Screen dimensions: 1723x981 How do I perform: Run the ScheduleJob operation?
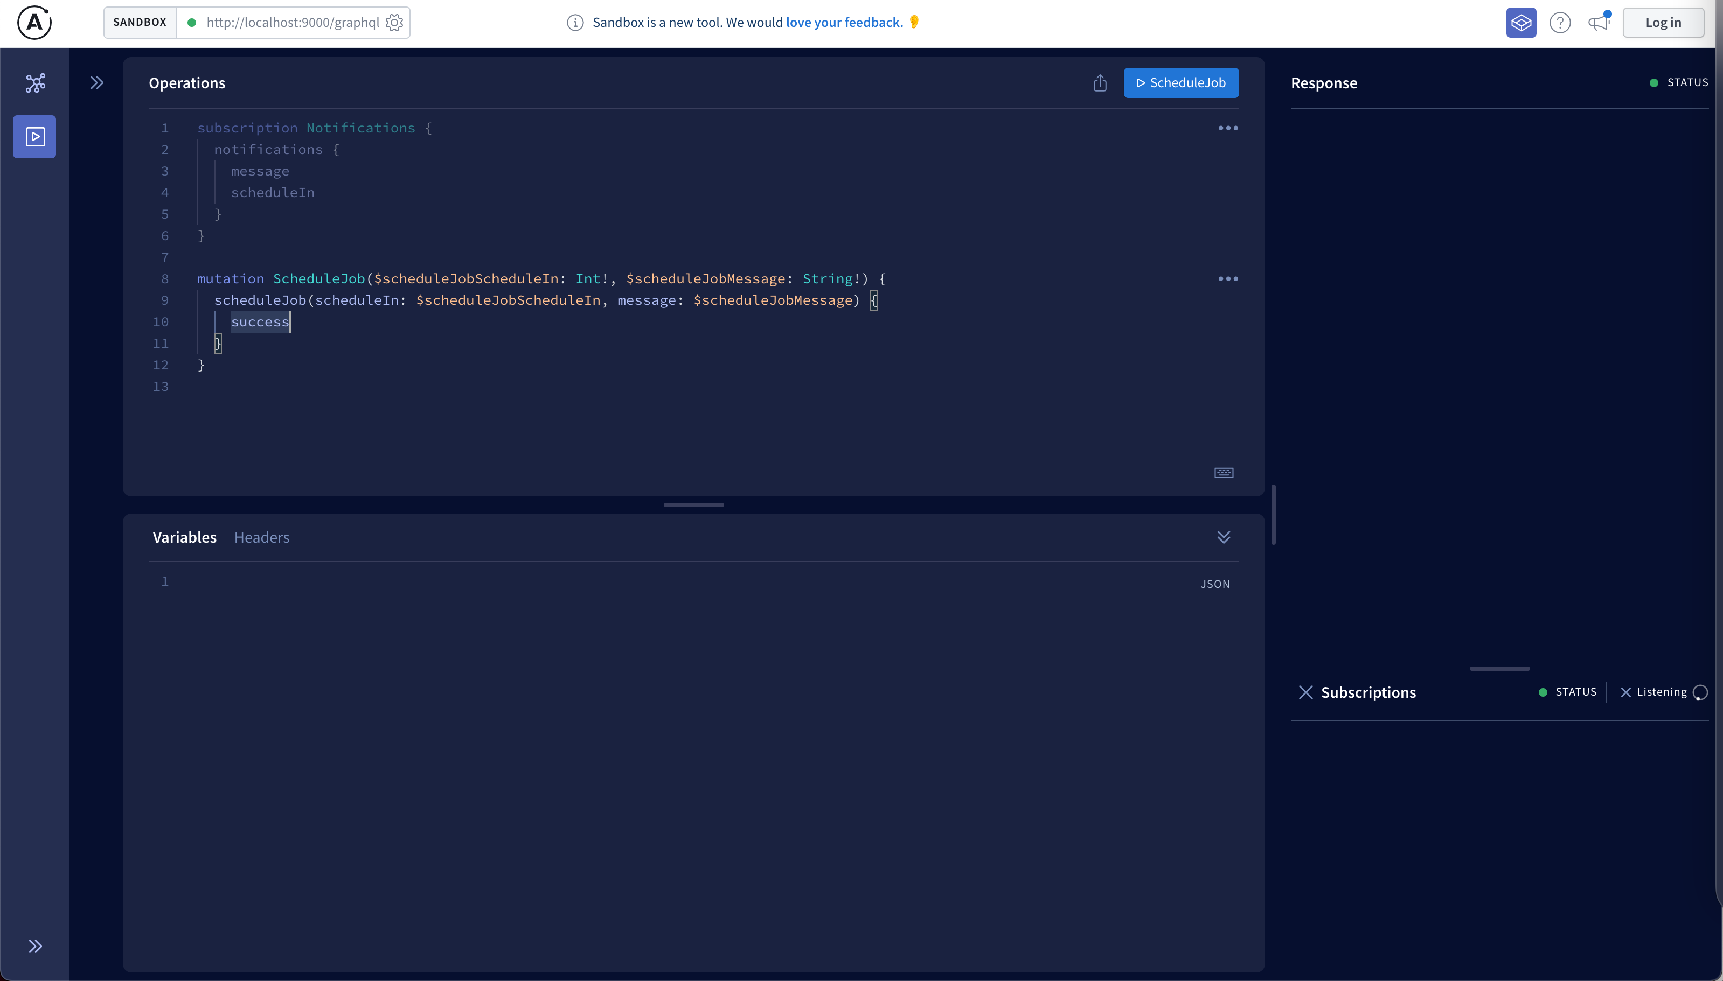click(1180, 83)
